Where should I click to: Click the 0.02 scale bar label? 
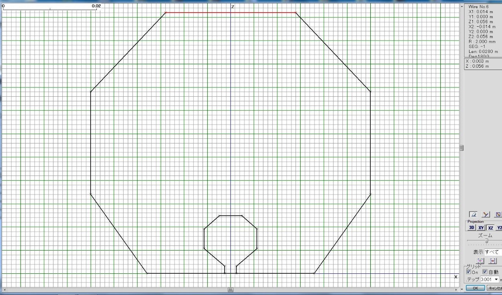(96, 6)
